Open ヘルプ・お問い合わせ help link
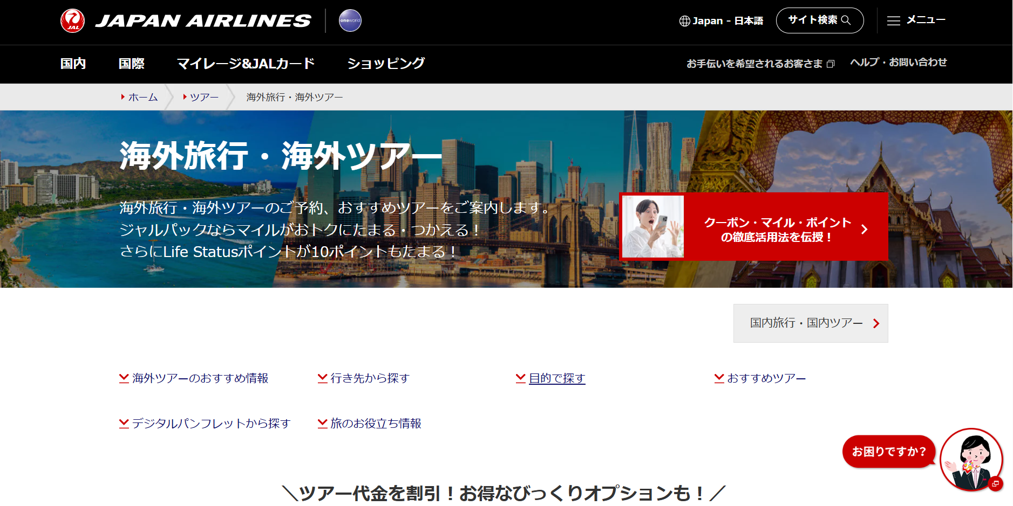The height and width of the screenshot is (506, 1013). 898,63
